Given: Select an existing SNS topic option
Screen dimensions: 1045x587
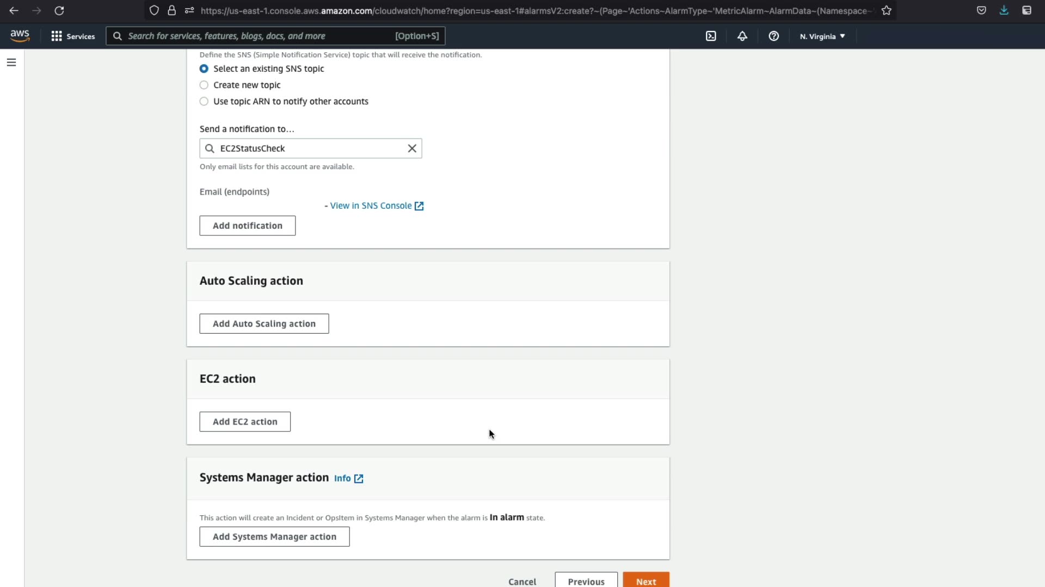Looking at the screenshot, I should tap(204, 68).
